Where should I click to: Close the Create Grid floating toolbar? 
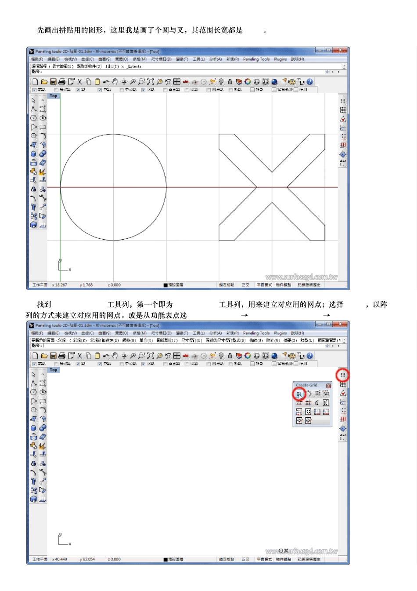point(328,385)
